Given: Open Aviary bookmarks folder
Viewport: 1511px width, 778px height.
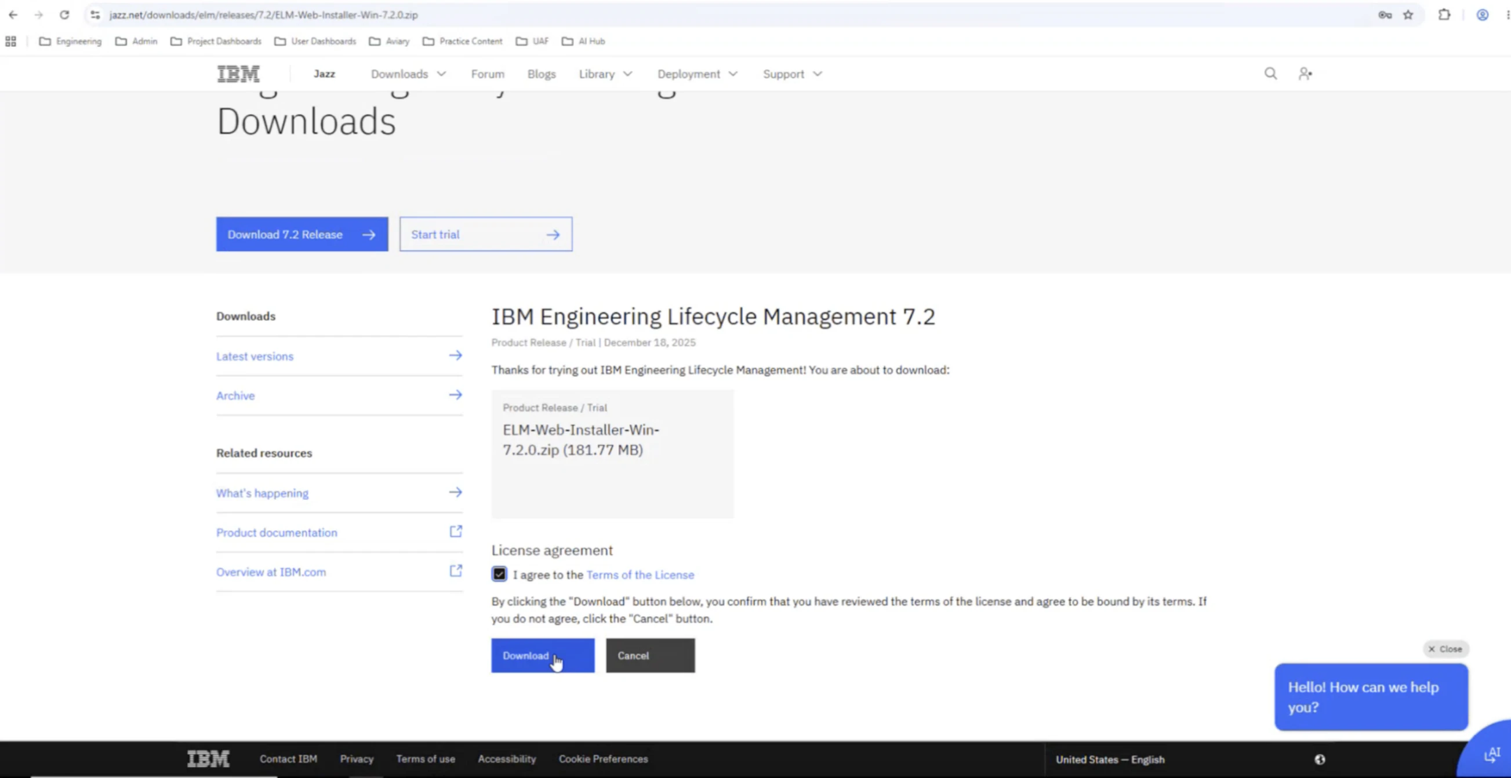Looking at the screenshot, I should click(389, 41).
